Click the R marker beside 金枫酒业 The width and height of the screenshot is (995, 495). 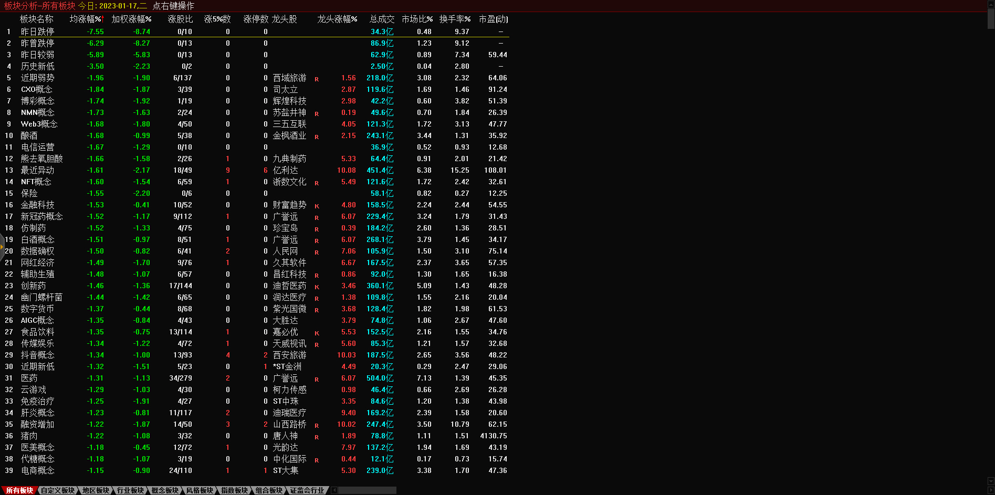click(x=317, y=137)
